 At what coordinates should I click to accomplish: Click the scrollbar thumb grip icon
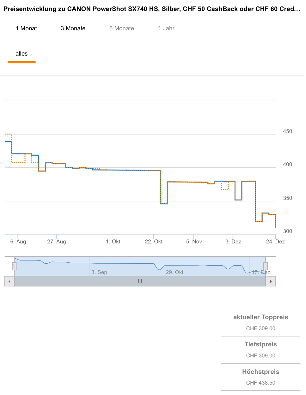pos(140,281)
